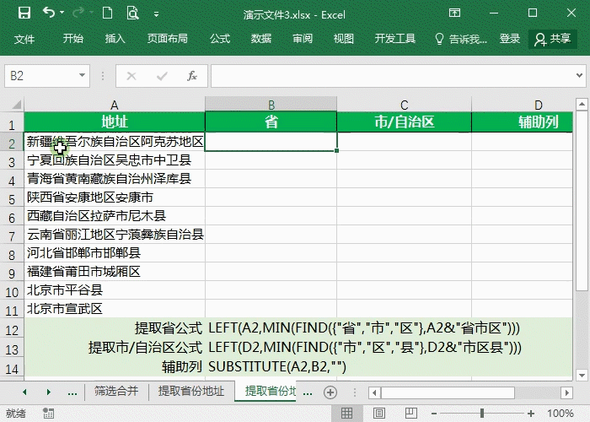This screenshot has width=590, height=422.
Task: Select cell 青海省黄南藏族自治州泽库县
Action: coord(115,179)
